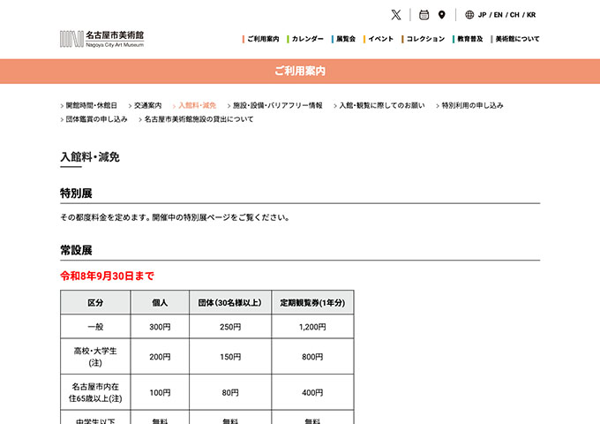
Task: Click the 400円 cell
Action: [312, 392]
